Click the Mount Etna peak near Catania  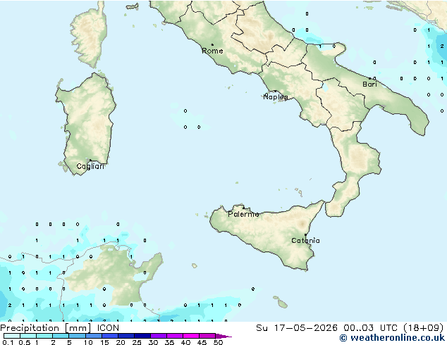[302, 224]
